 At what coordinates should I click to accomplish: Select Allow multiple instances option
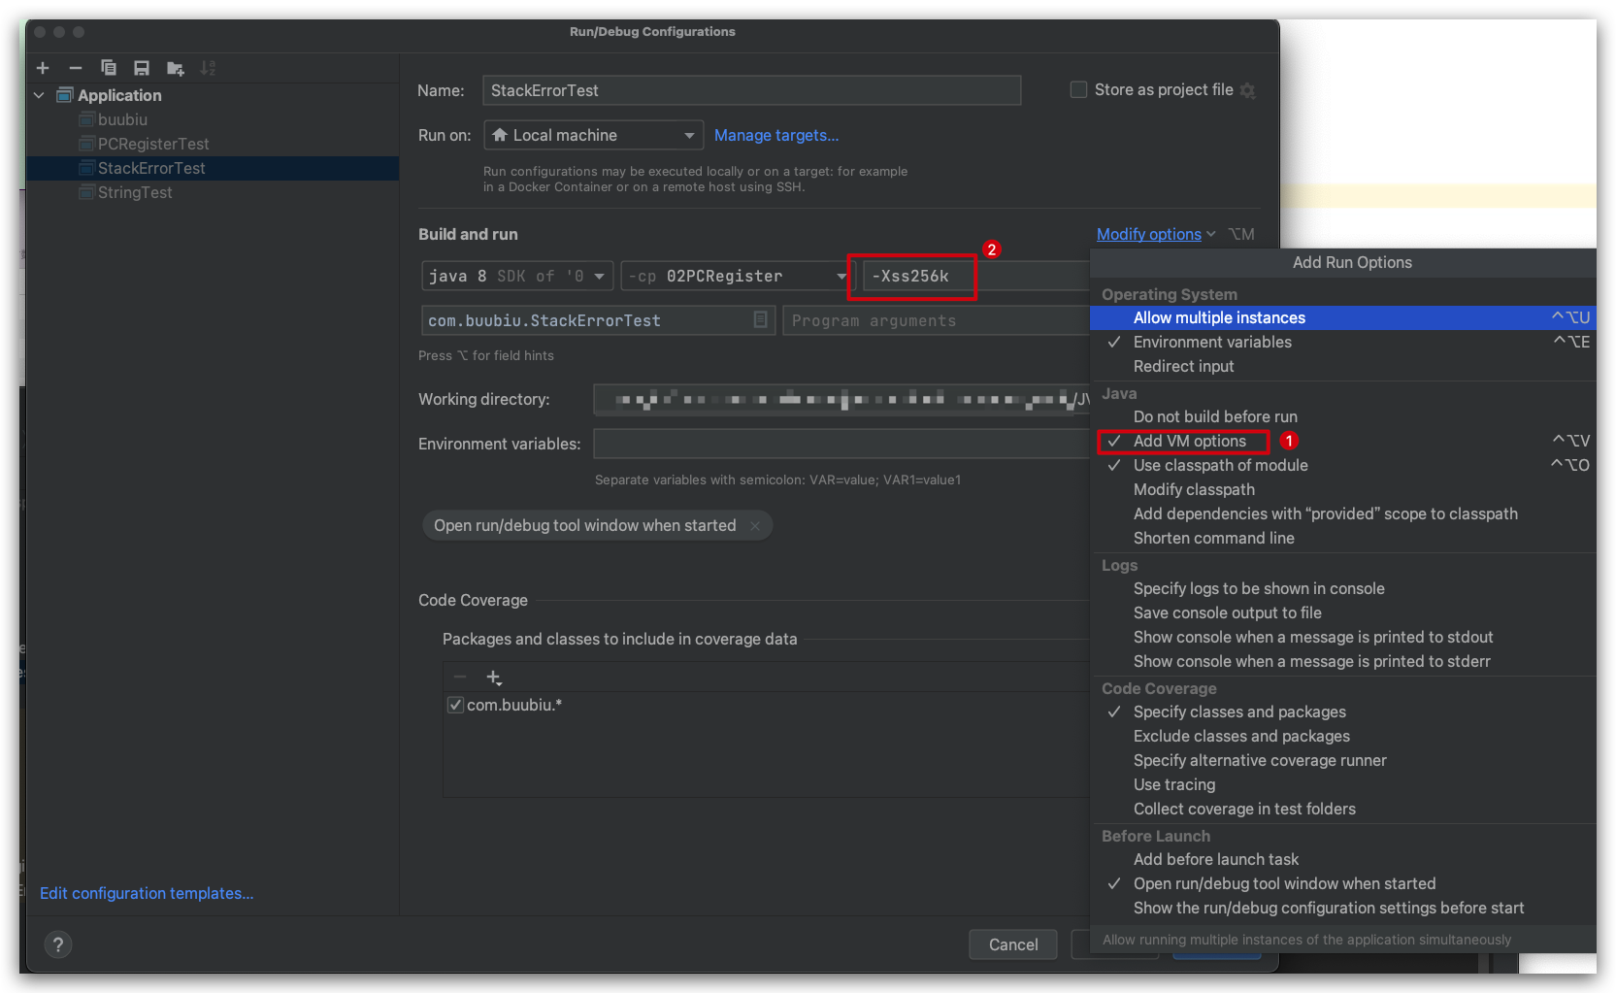[x=1219, y=317]
